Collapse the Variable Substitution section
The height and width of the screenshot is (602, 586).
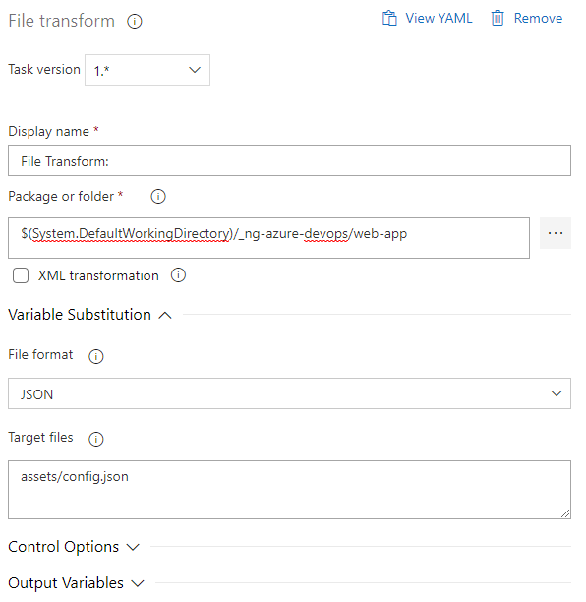click(x=165, y=315)
